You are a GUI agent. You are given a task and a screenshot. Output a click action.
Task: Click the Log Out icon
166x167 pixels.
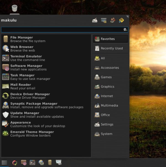click(121, 20)
